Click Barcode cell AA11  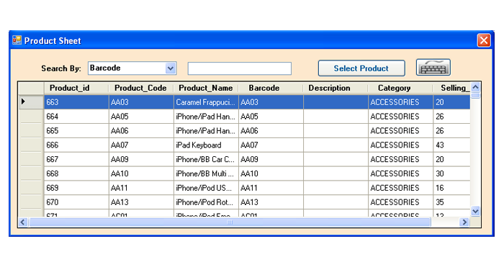pyautogui.click(x=271, y=188)
